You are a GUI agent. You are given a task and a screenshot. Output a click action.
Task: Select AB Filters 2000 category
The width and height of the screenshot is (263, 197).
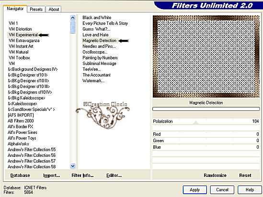tap(21, 121)
